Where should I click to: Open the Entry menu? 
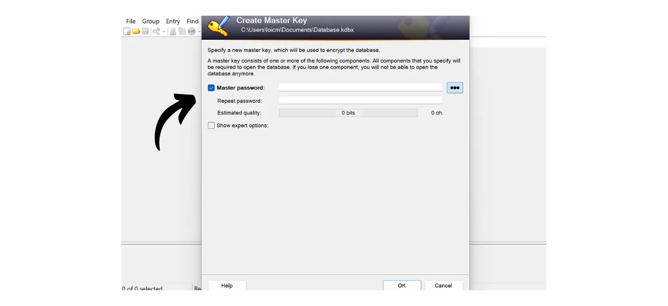pos(173,21)
